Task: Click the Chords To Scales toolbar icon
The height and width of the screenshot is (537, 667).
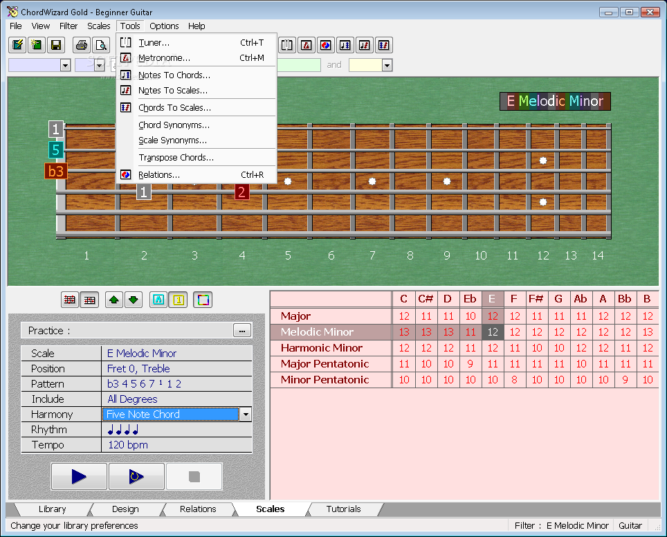Action: [x=384, y=45]
